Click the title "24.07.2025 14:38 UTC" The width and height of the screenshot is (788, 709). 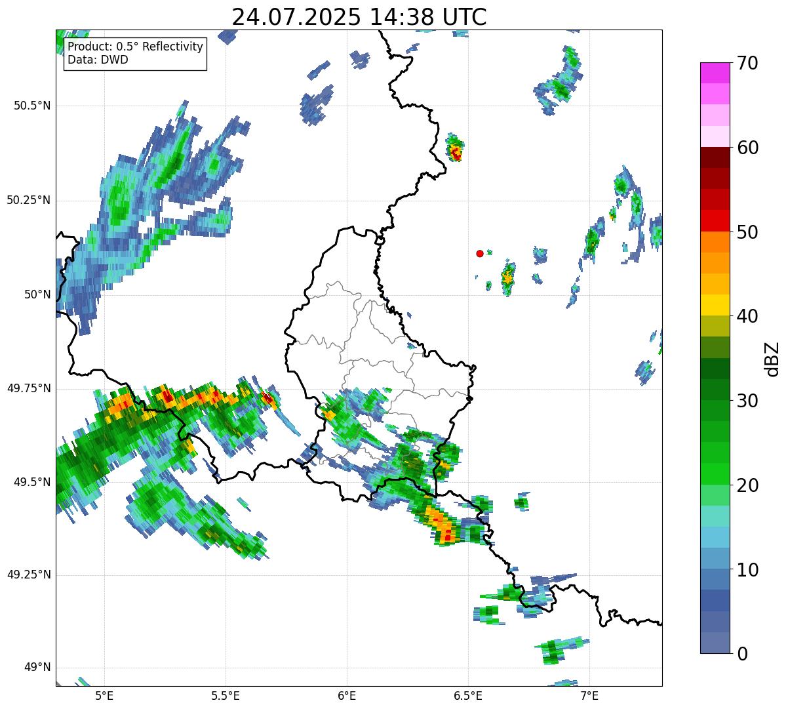point(359,17)
